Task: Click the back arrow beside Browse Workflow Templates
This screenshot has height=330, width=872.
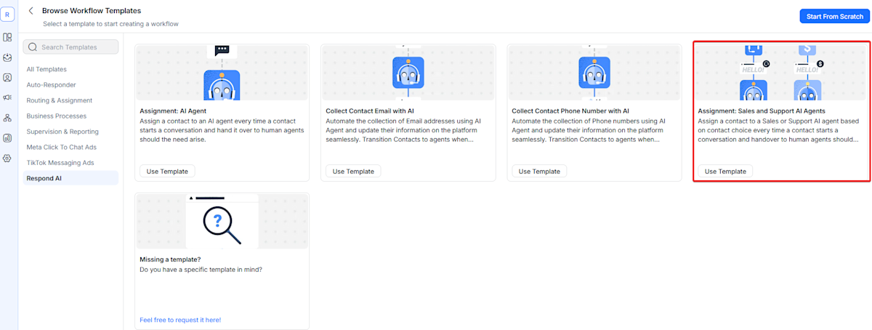Action: (x=31, y=11)
